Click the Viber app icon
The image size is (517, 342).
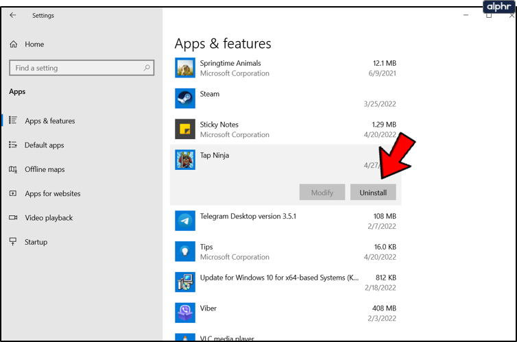[185, 313]
